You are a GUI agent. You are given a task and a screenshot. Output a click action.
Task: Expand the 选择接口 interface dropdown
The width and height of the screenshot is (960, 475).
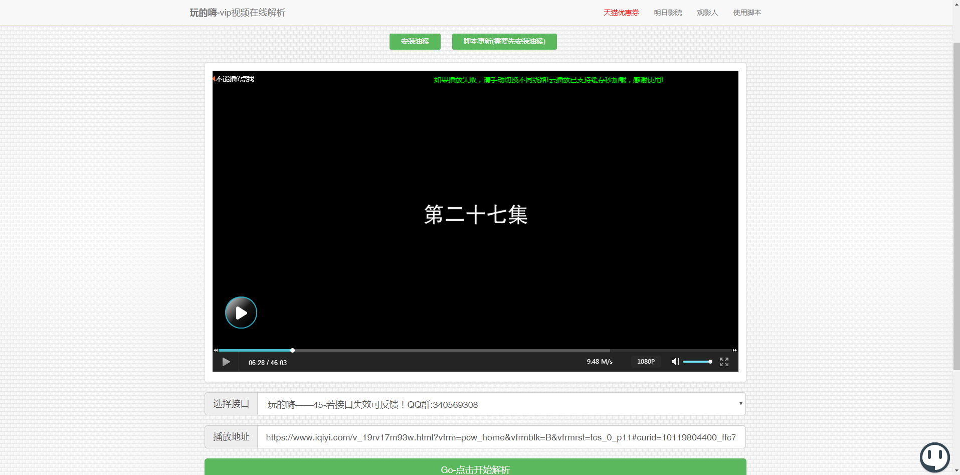(501, 404)
